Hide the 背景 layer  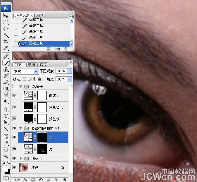tap(15, 168)
